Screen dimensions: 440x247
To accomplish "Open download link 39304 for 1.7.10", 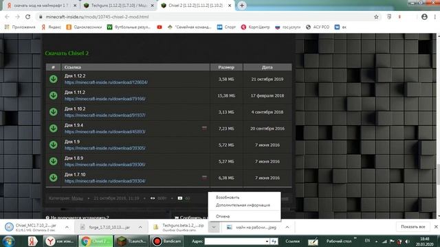I will 105,181.
